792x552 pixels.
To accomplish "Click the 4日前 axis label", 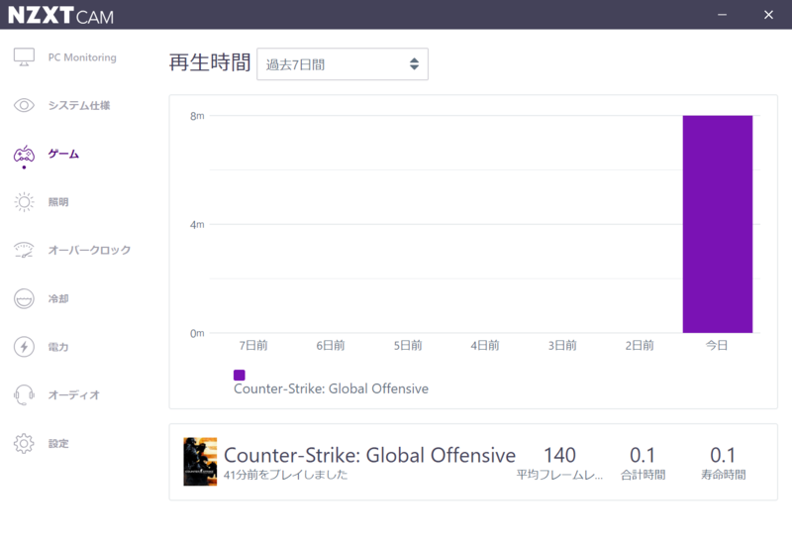I will point(485,345).
